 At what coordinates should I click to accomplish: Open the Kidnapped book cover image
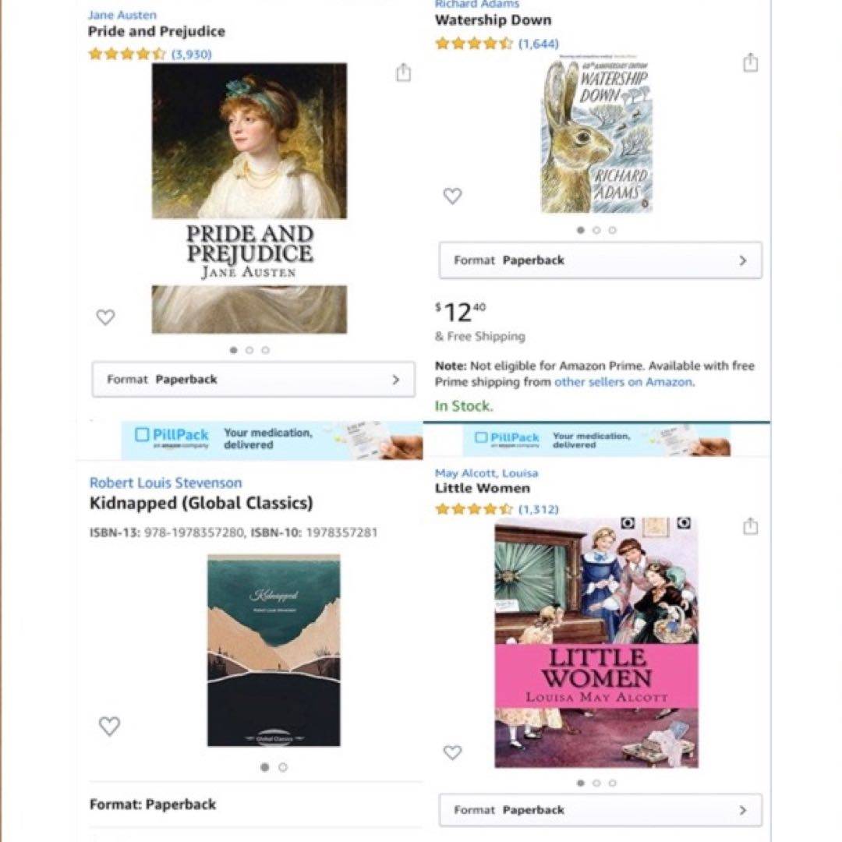point(274,650)
